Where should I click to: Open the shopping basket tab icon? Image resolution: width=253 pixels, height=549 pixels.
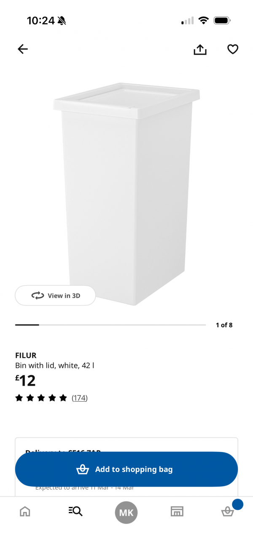point(228,512)
